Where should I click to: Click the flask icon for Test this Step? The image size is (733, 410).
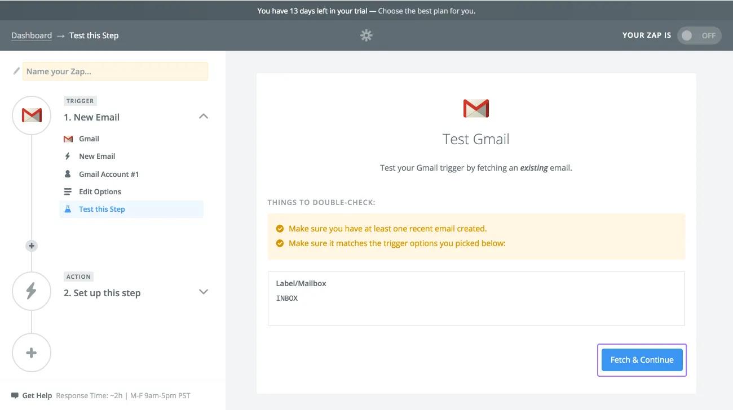[68, 209]
